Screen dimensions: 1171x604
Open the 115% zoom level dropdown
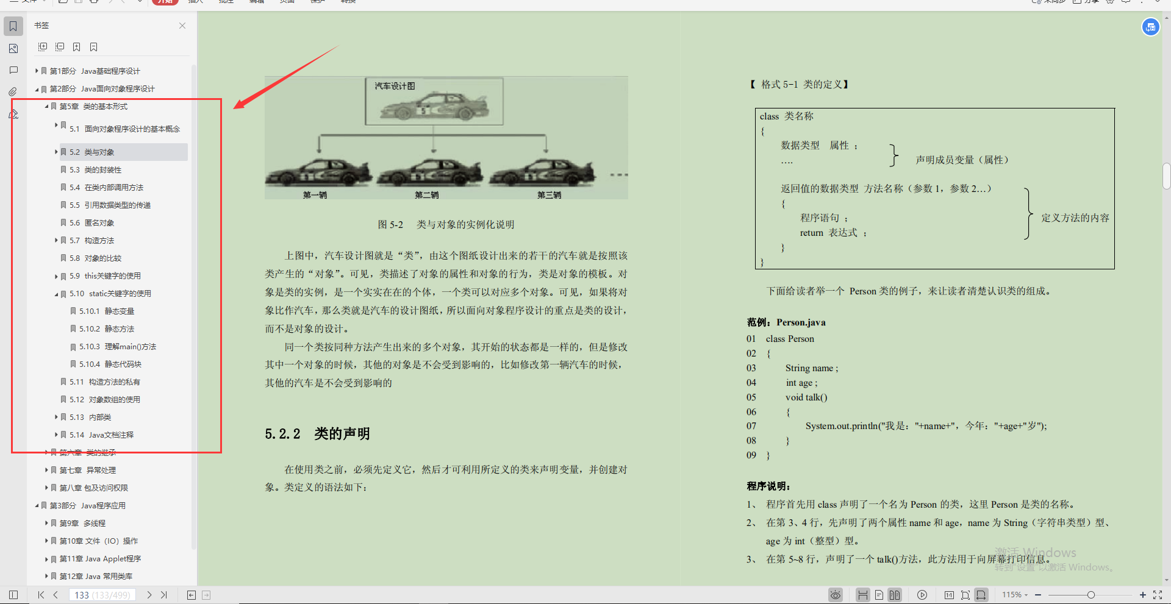[1015, 595]
